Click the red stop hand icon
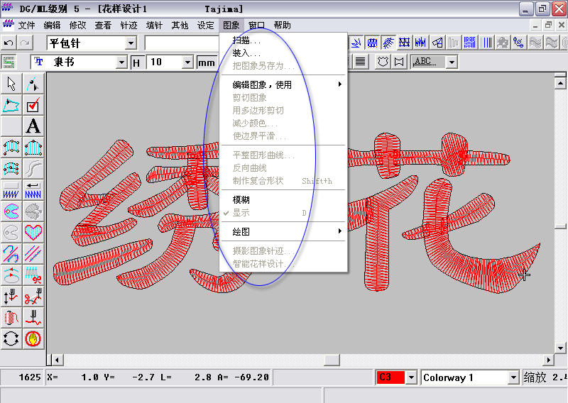Screen dimensions: 568x403 click(33, 338)
